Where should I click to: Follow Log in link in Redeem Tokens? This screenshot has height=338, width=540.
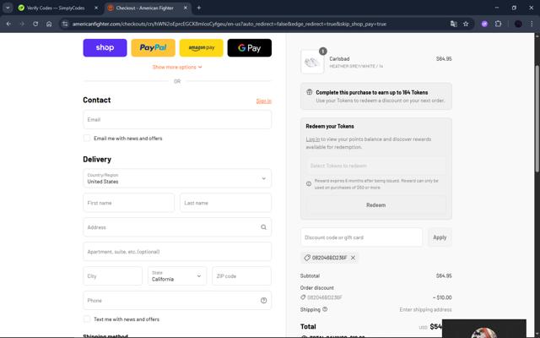coord(313,139)
